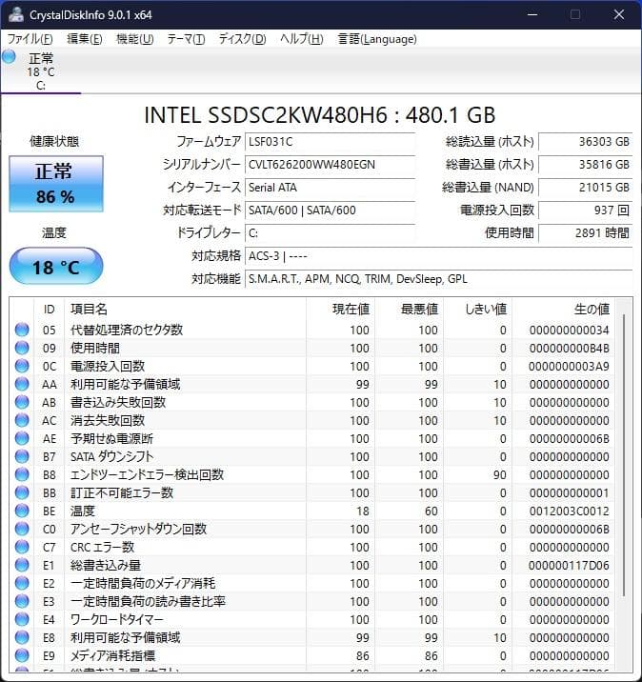
Task: Click status orb for E1 総書き込み量
Action: point(22,565)
